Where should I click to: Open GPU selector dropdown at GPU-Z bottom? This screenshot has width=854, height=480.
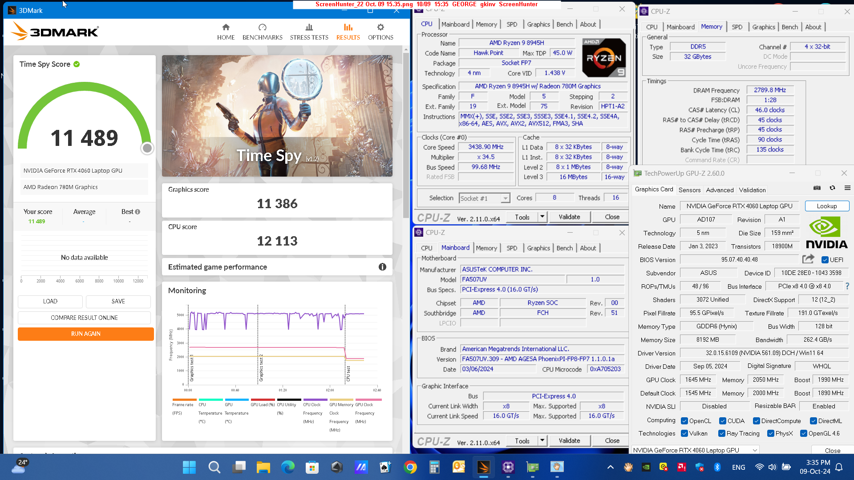(695, 450)
